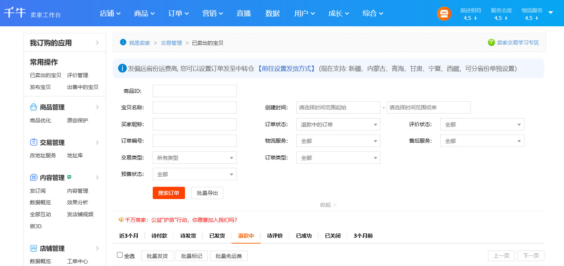Image resolution: width=564 pixels, height=266 pixels.
Task: Open the 千万商家 公益护苗 announcement link
Action: pyautogui.click(x=181, y=220)
